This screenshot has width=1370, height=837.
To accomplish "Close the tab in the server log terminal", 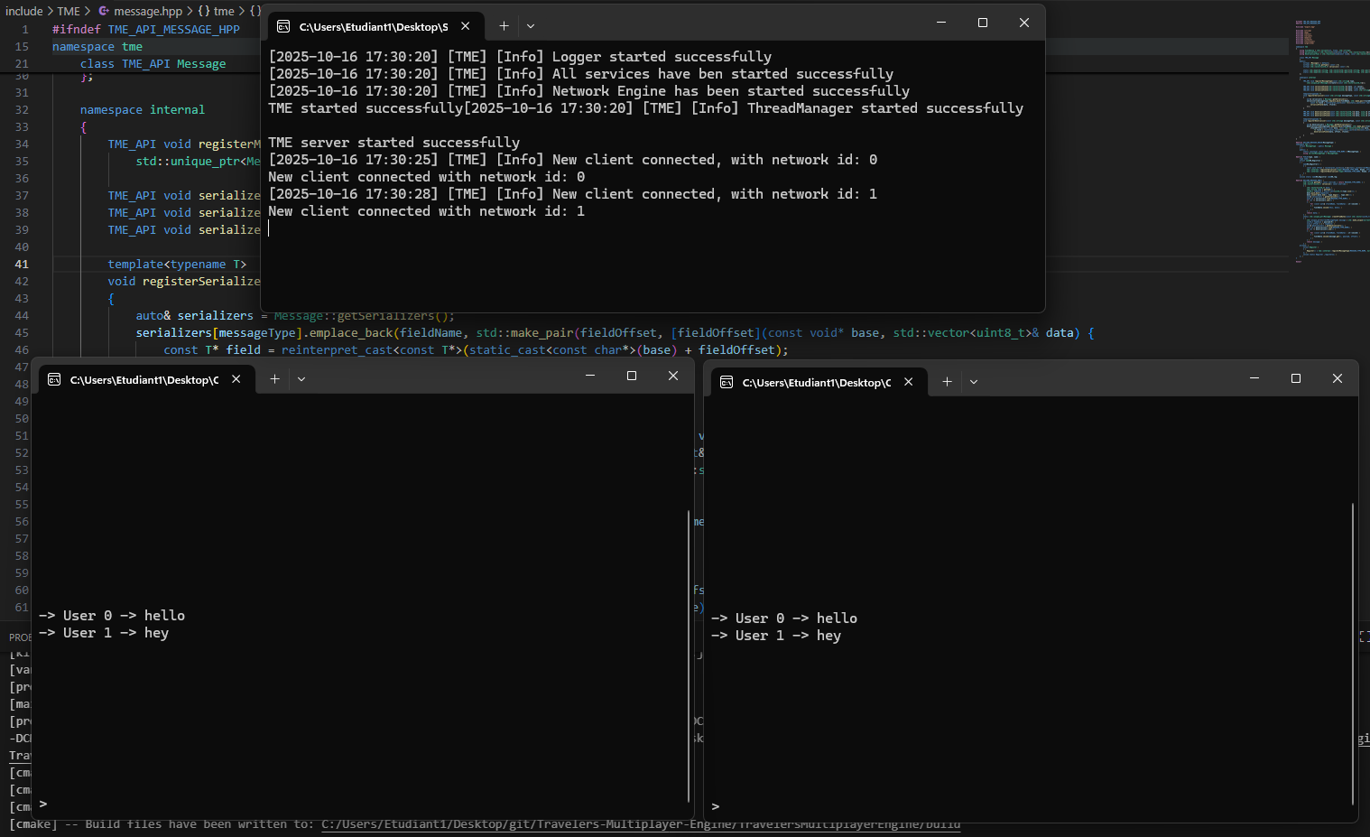I will (x=466, y=26).
